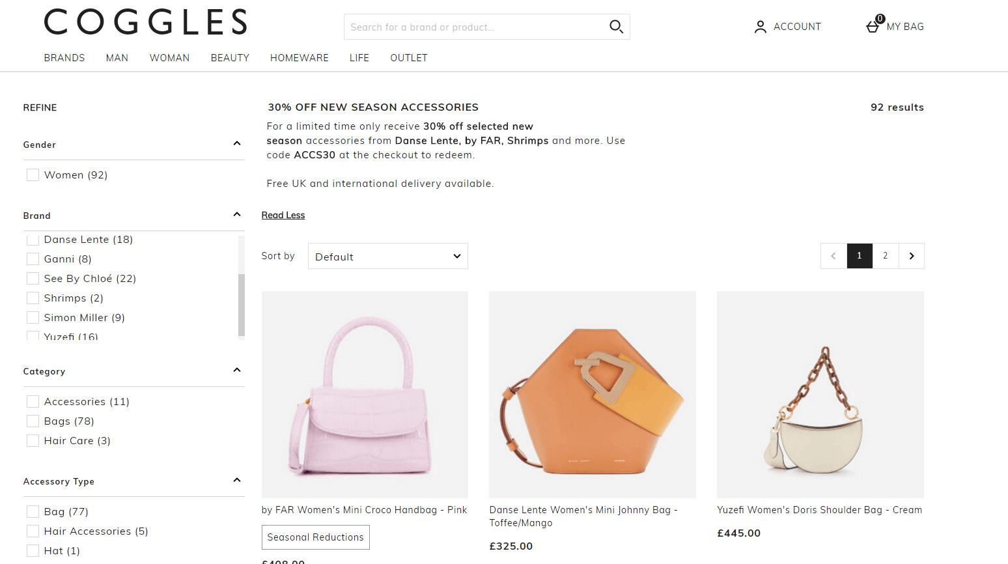Open the pink croco handbag image
The width and height of the screenshot is (1008, 564).
(x=365, y=395)
